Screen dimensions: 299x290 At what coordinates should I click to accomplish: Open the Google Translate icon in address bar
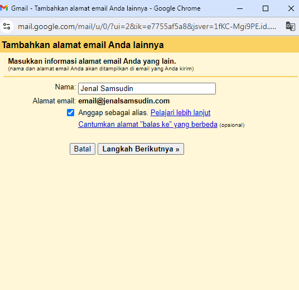click(291, 26)
